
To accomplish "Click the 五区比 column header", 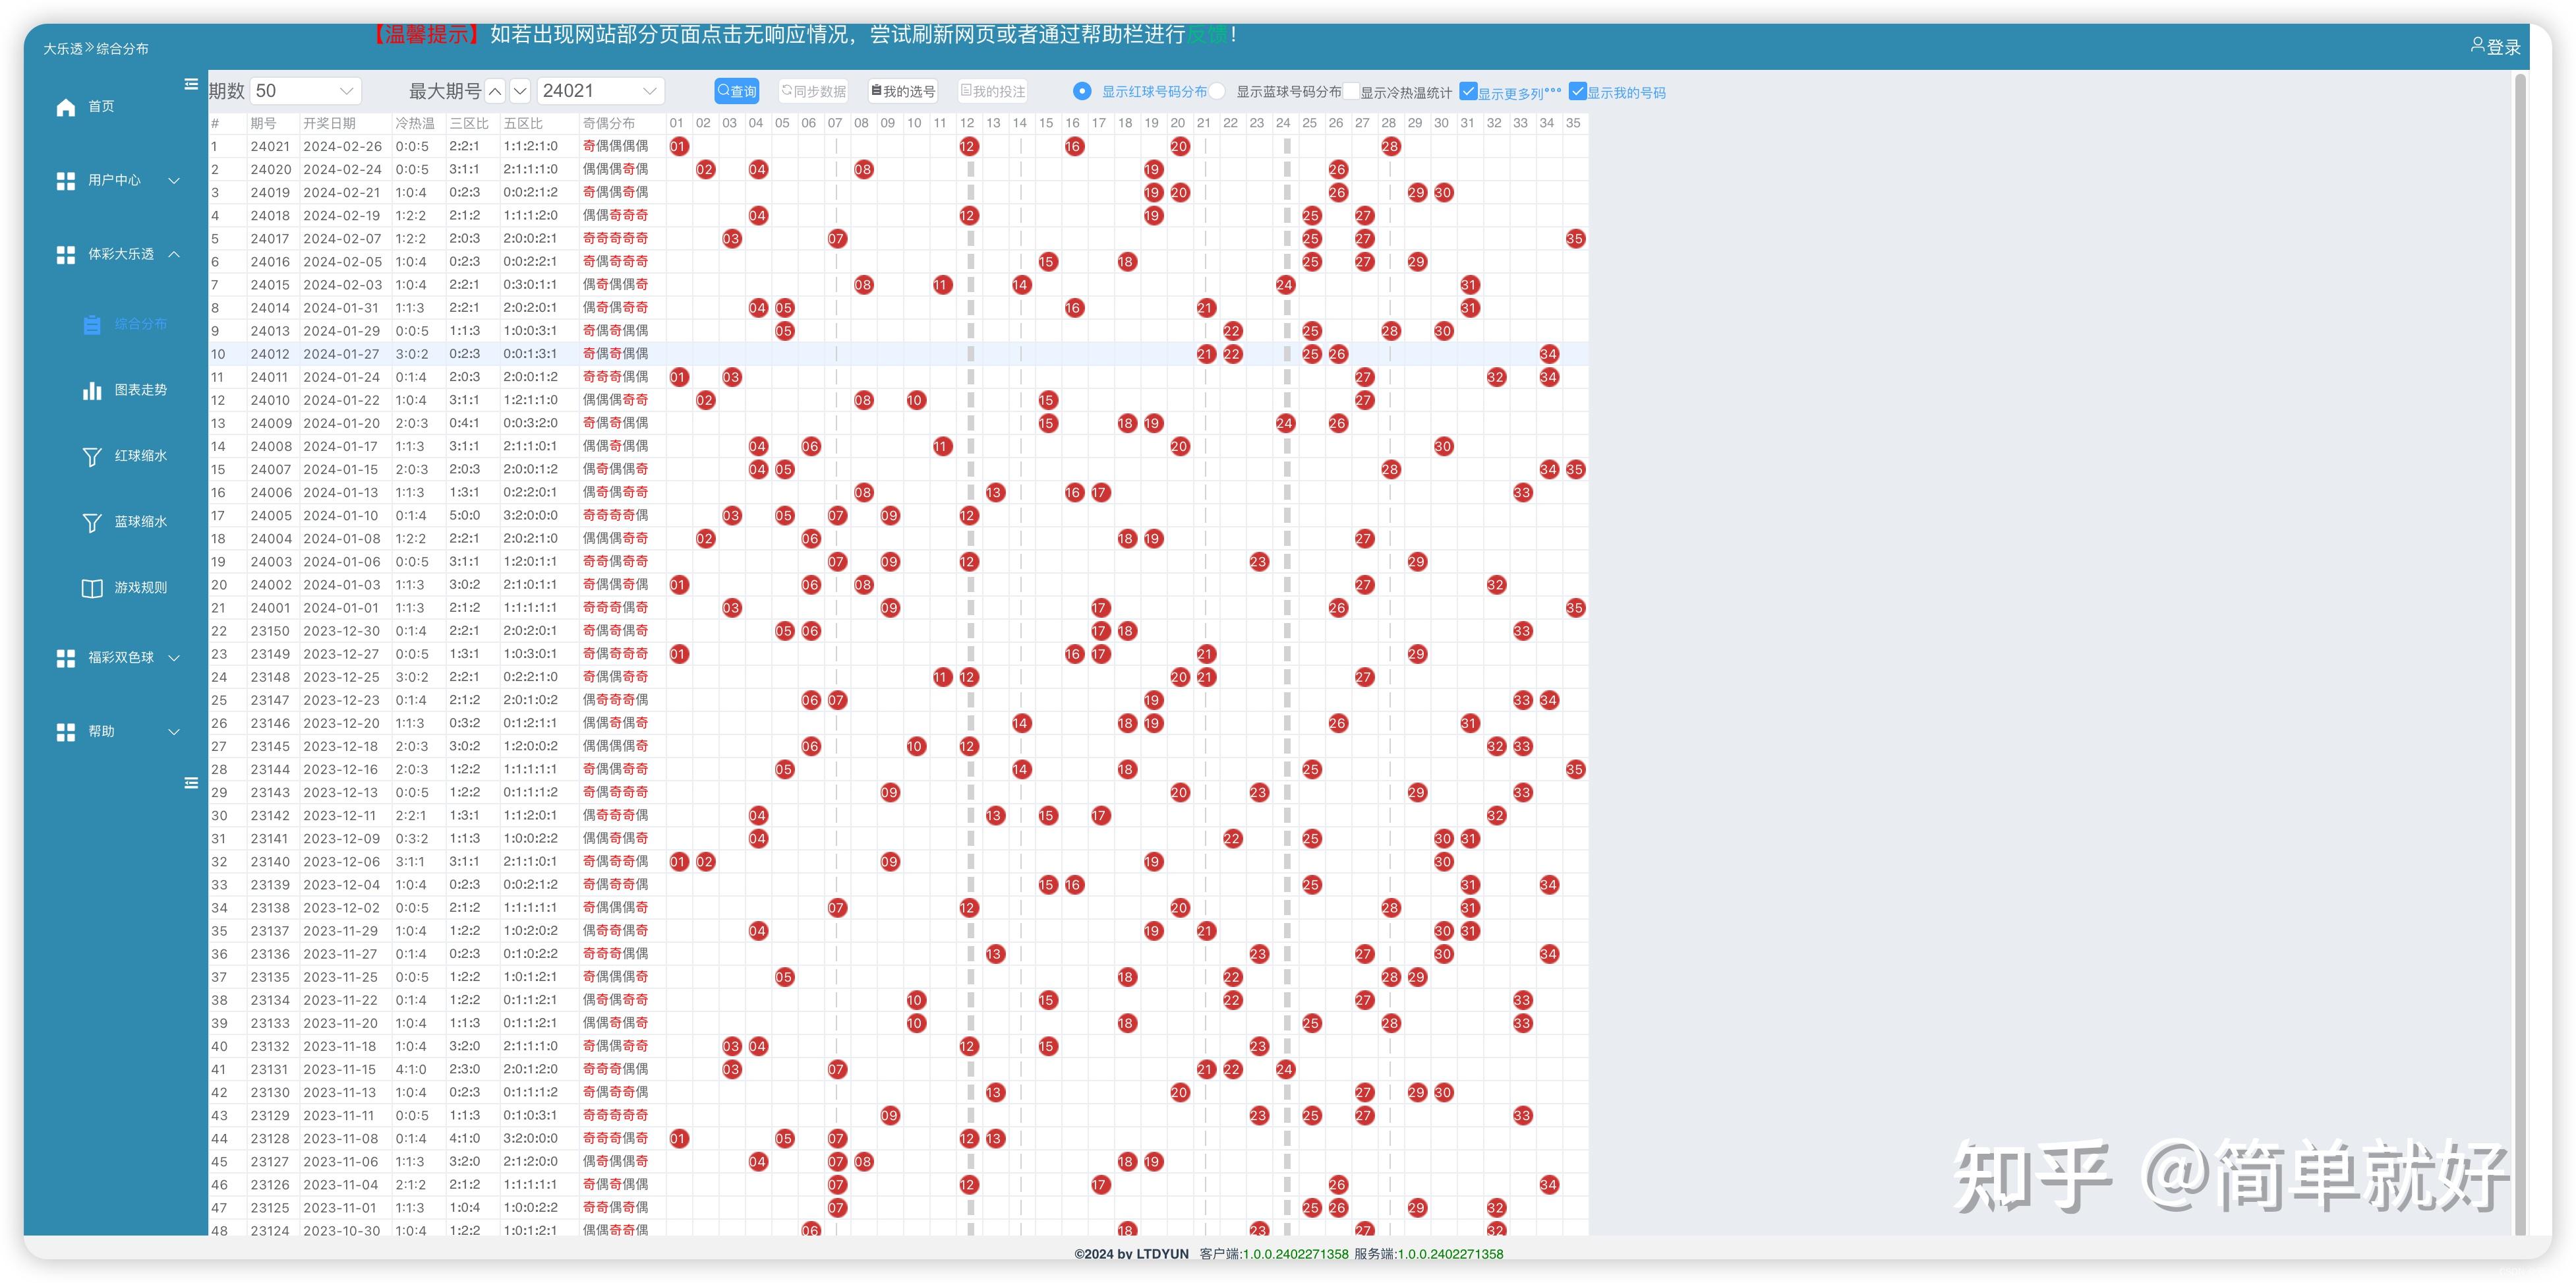I will click(523, 123).
